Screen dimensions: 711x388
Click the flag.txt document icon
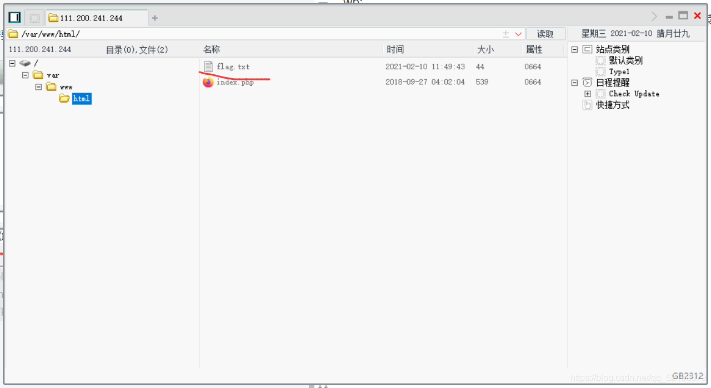point(208,67)
